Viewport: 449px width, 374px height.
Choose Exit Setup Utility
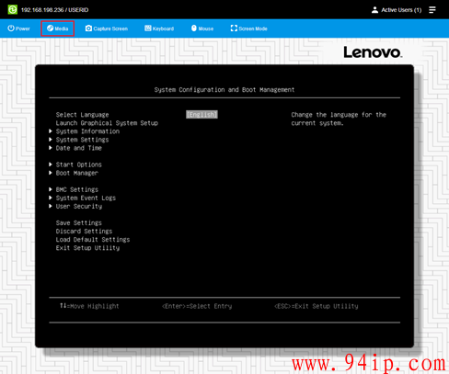87,248
